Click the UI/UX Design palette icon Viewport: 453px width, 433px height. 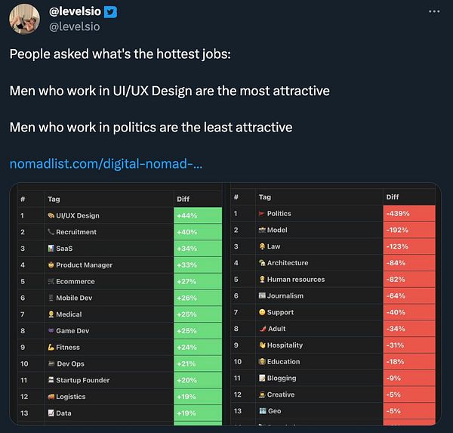coord(51,215)
